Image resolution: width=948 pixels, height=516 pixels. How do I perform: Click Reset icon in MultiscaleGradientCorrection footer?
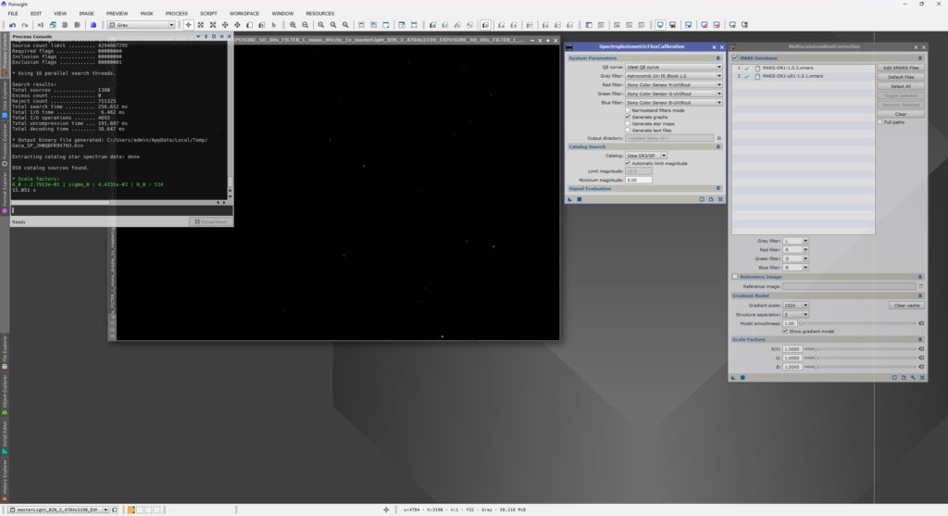point(922,377)
